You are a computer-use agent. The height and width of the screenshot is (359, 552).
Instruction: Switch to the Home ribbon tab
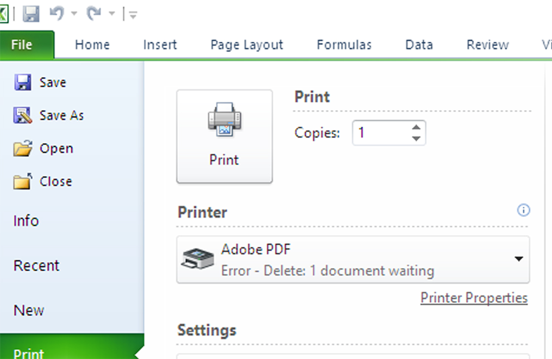point(92,45)
